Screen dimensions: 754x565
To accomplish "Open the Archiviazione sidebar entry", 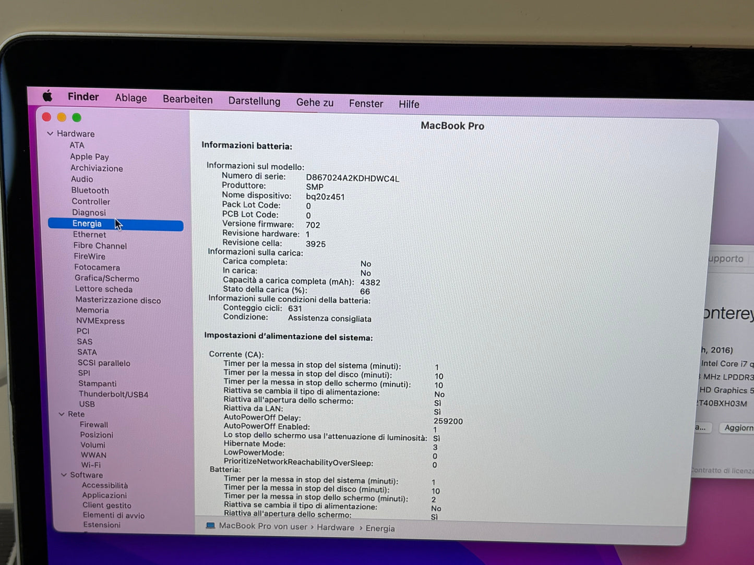I will click(97, 168).
